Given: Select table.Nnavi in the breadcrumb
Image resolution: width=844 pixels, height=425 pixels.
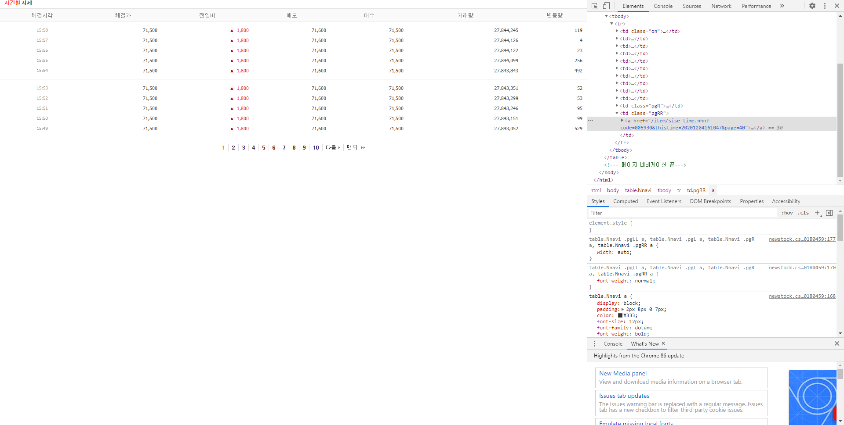Looking at the screenshot, I should point(638,190).
